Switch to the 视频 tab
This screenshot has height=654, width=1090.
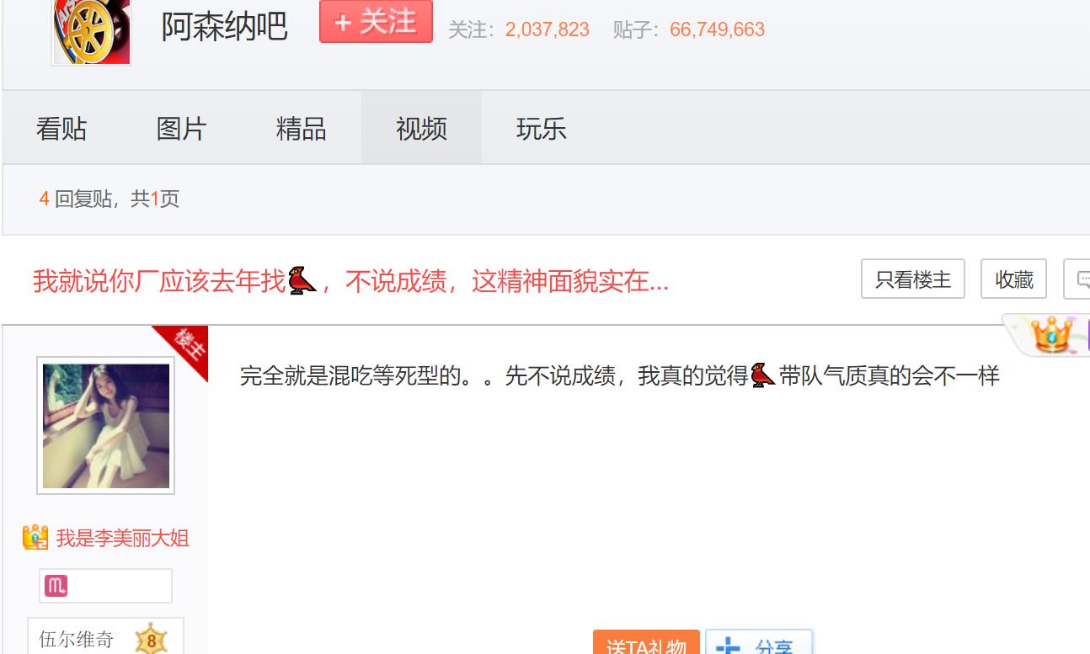pyautogui.click(x=421, y=129)
